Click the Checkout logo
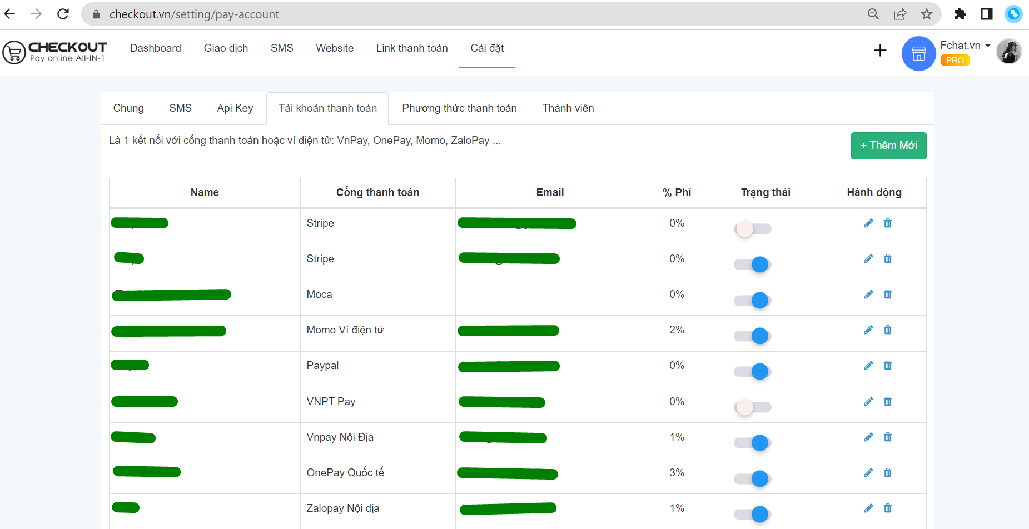 pos(54,52)
